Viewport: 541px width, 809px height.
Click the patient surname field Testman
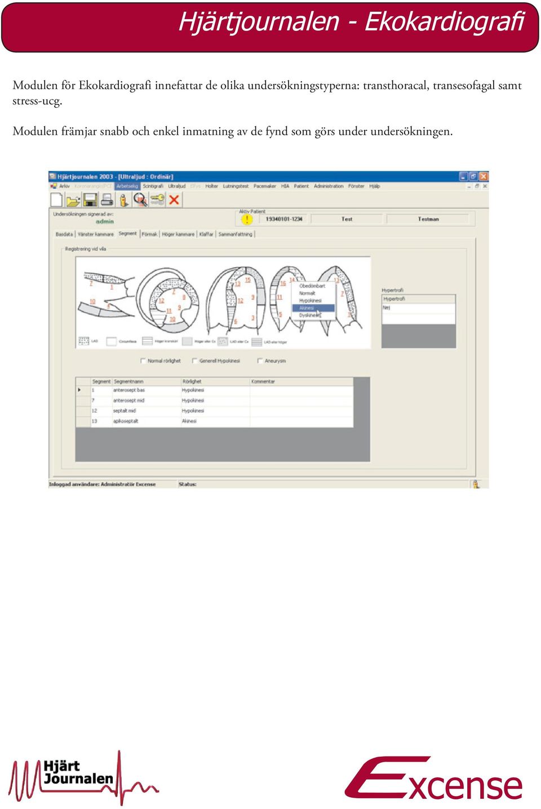(x=429, y=219)
